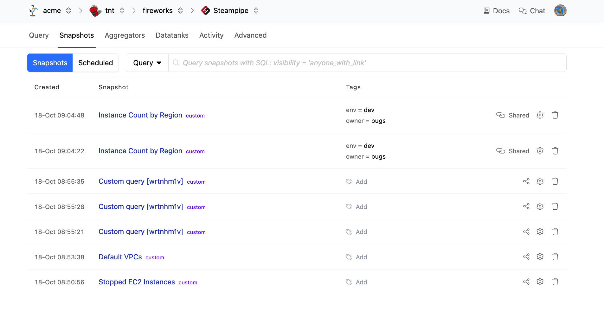Screen dimensions: 604x323
Task: Click the user avatar in header
Action: (x=560, y=11)
